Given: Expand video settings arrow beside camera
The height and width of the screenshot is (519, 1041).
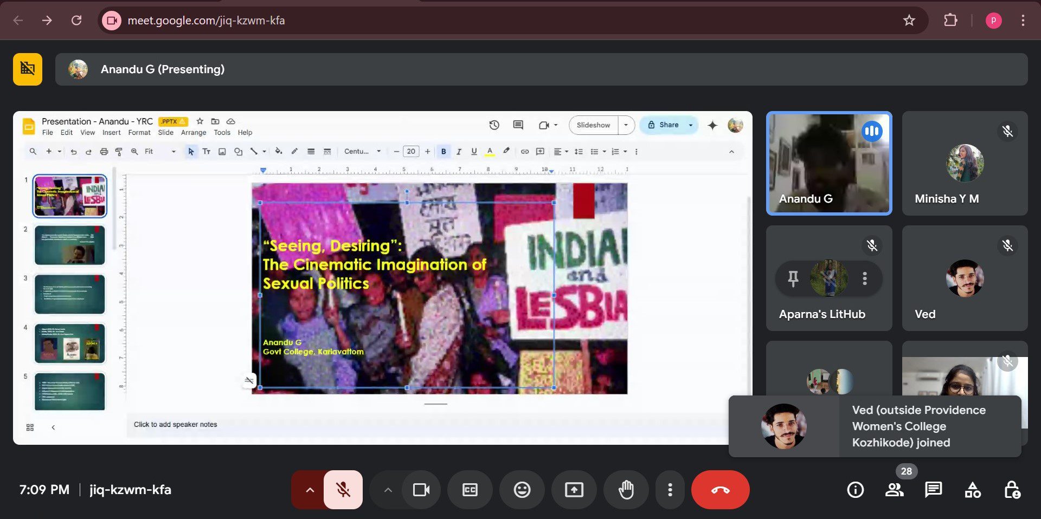Looking at the screenshot, I should point(388,490).
